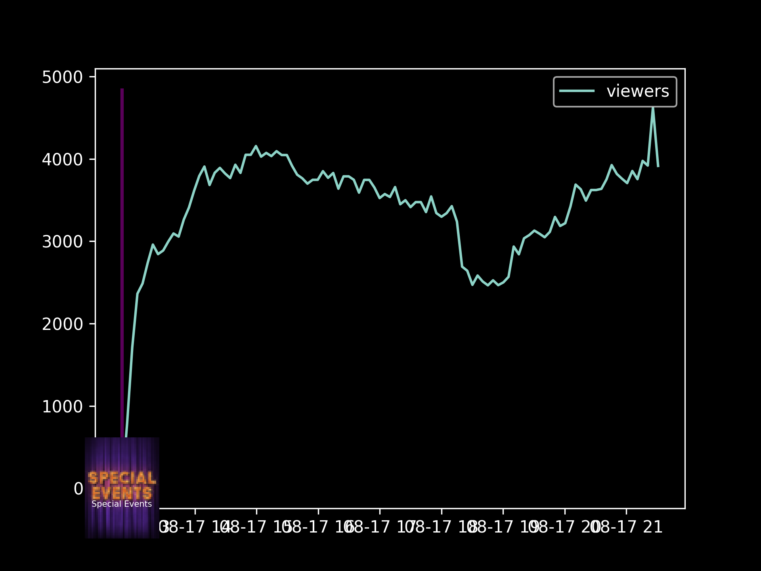Screen dimensions: 761x571
Task: Click the 2000 y-axis tick label
Action: click(x=62, y=324)
